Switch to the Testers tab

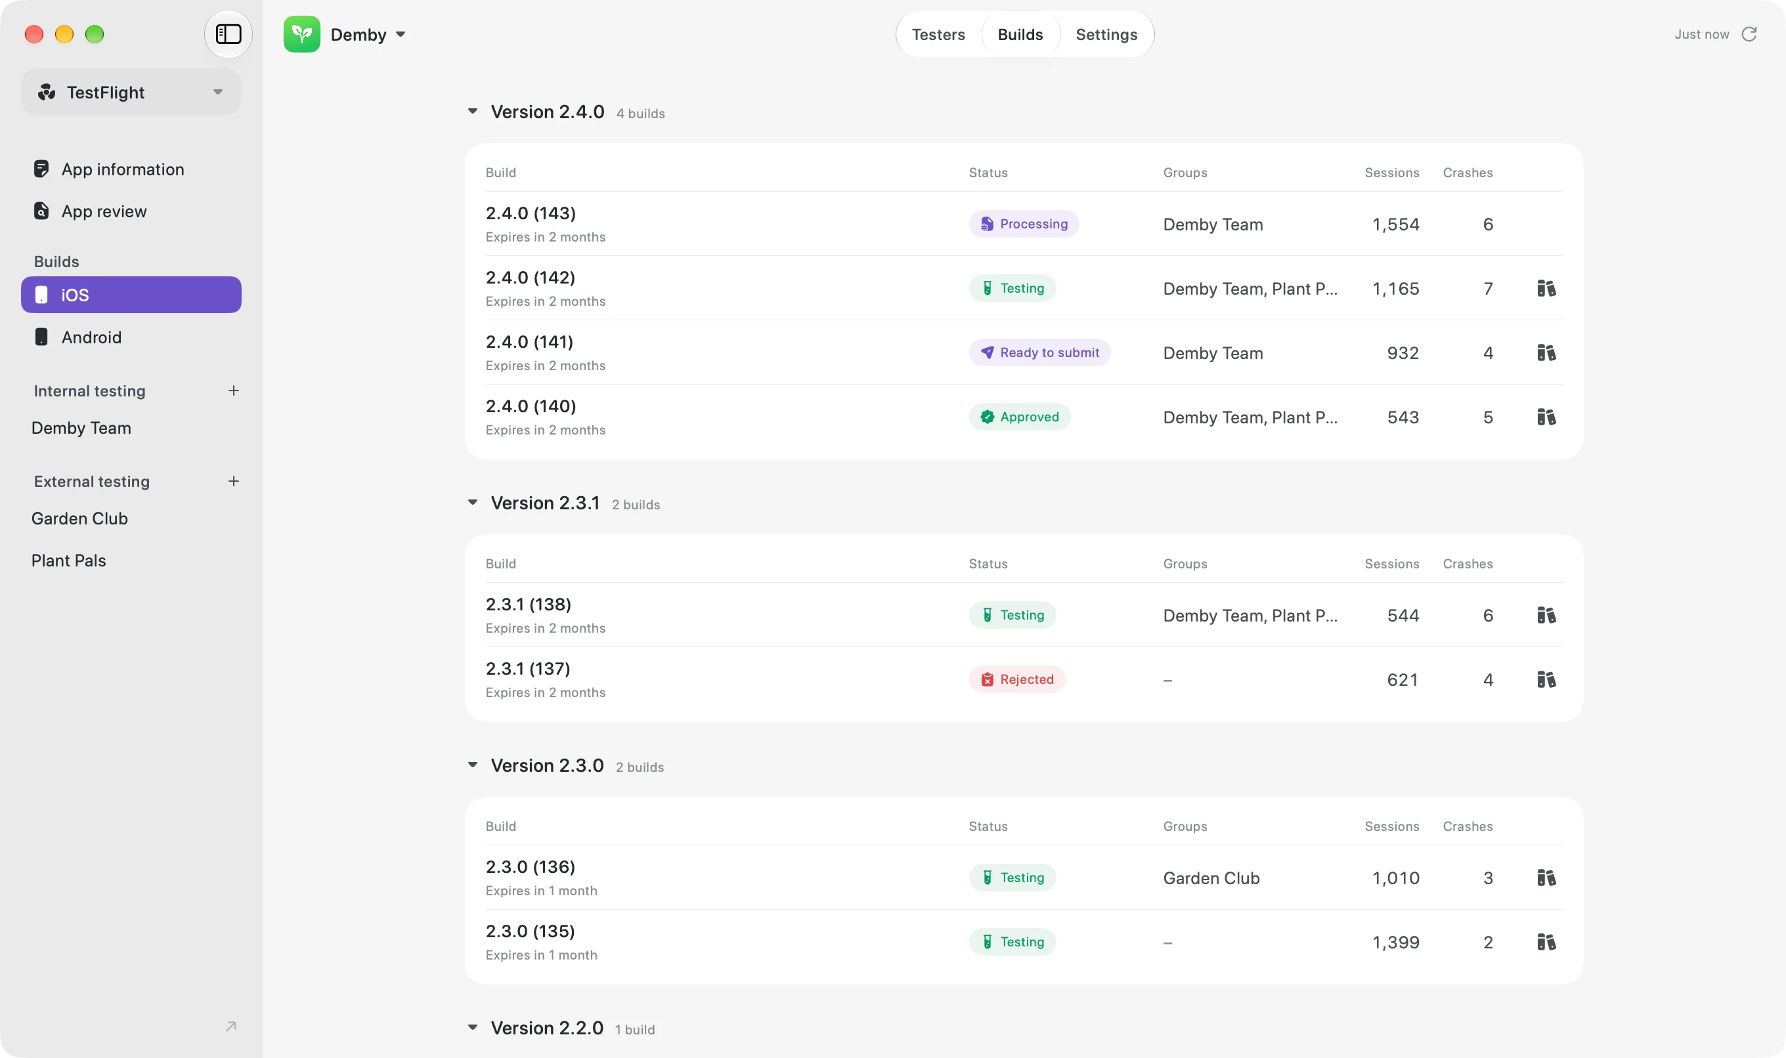coord(938,34)
